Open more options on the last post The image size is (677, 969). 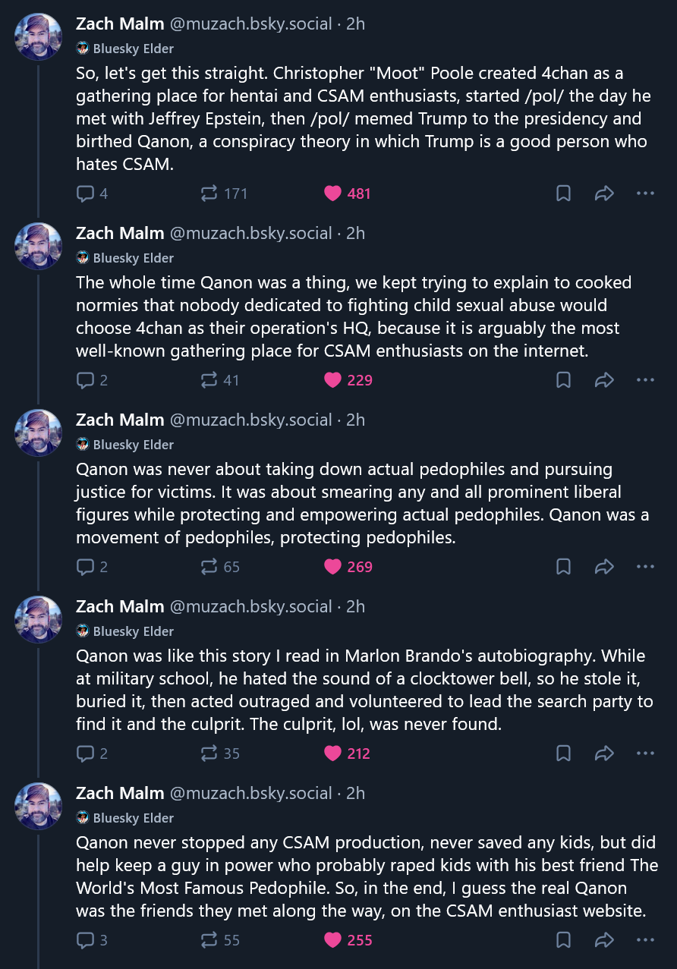(x=645, y=940)
